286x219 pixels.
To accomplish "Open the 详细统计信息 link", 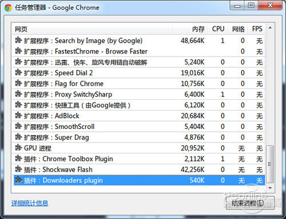I will click(30, 203).
